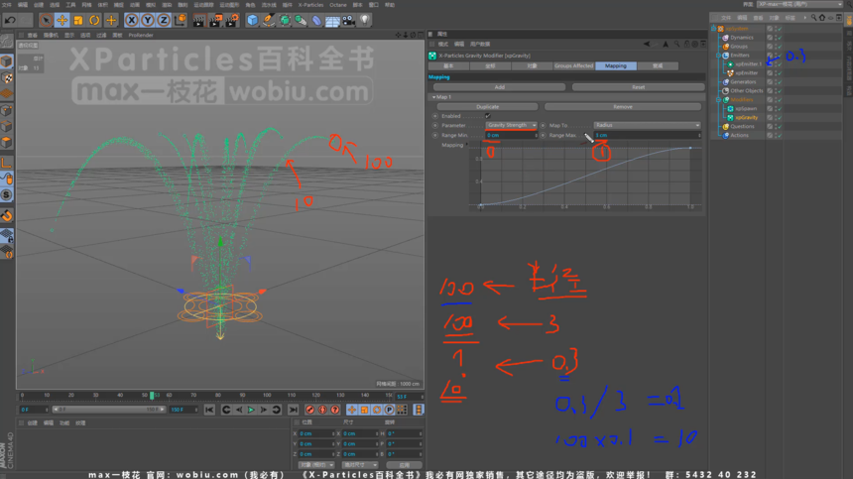Toggle the X axis lock
Image resolution: width=853 pixels, height=479 pixels.
coord(132,21)
